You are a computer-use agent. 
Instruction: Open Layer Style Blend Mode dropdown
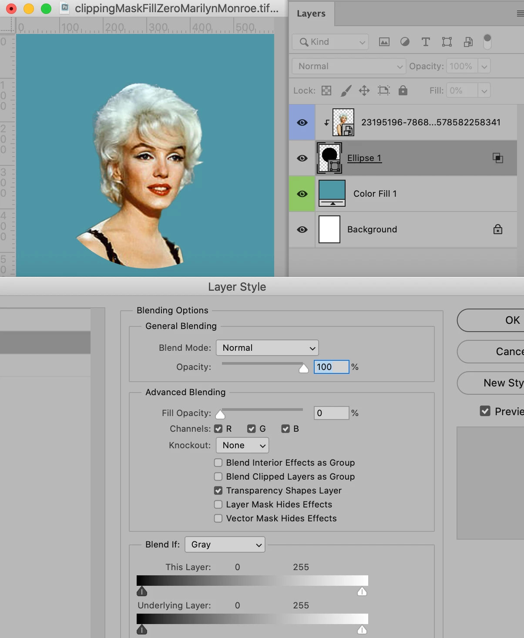pos(267,348)
